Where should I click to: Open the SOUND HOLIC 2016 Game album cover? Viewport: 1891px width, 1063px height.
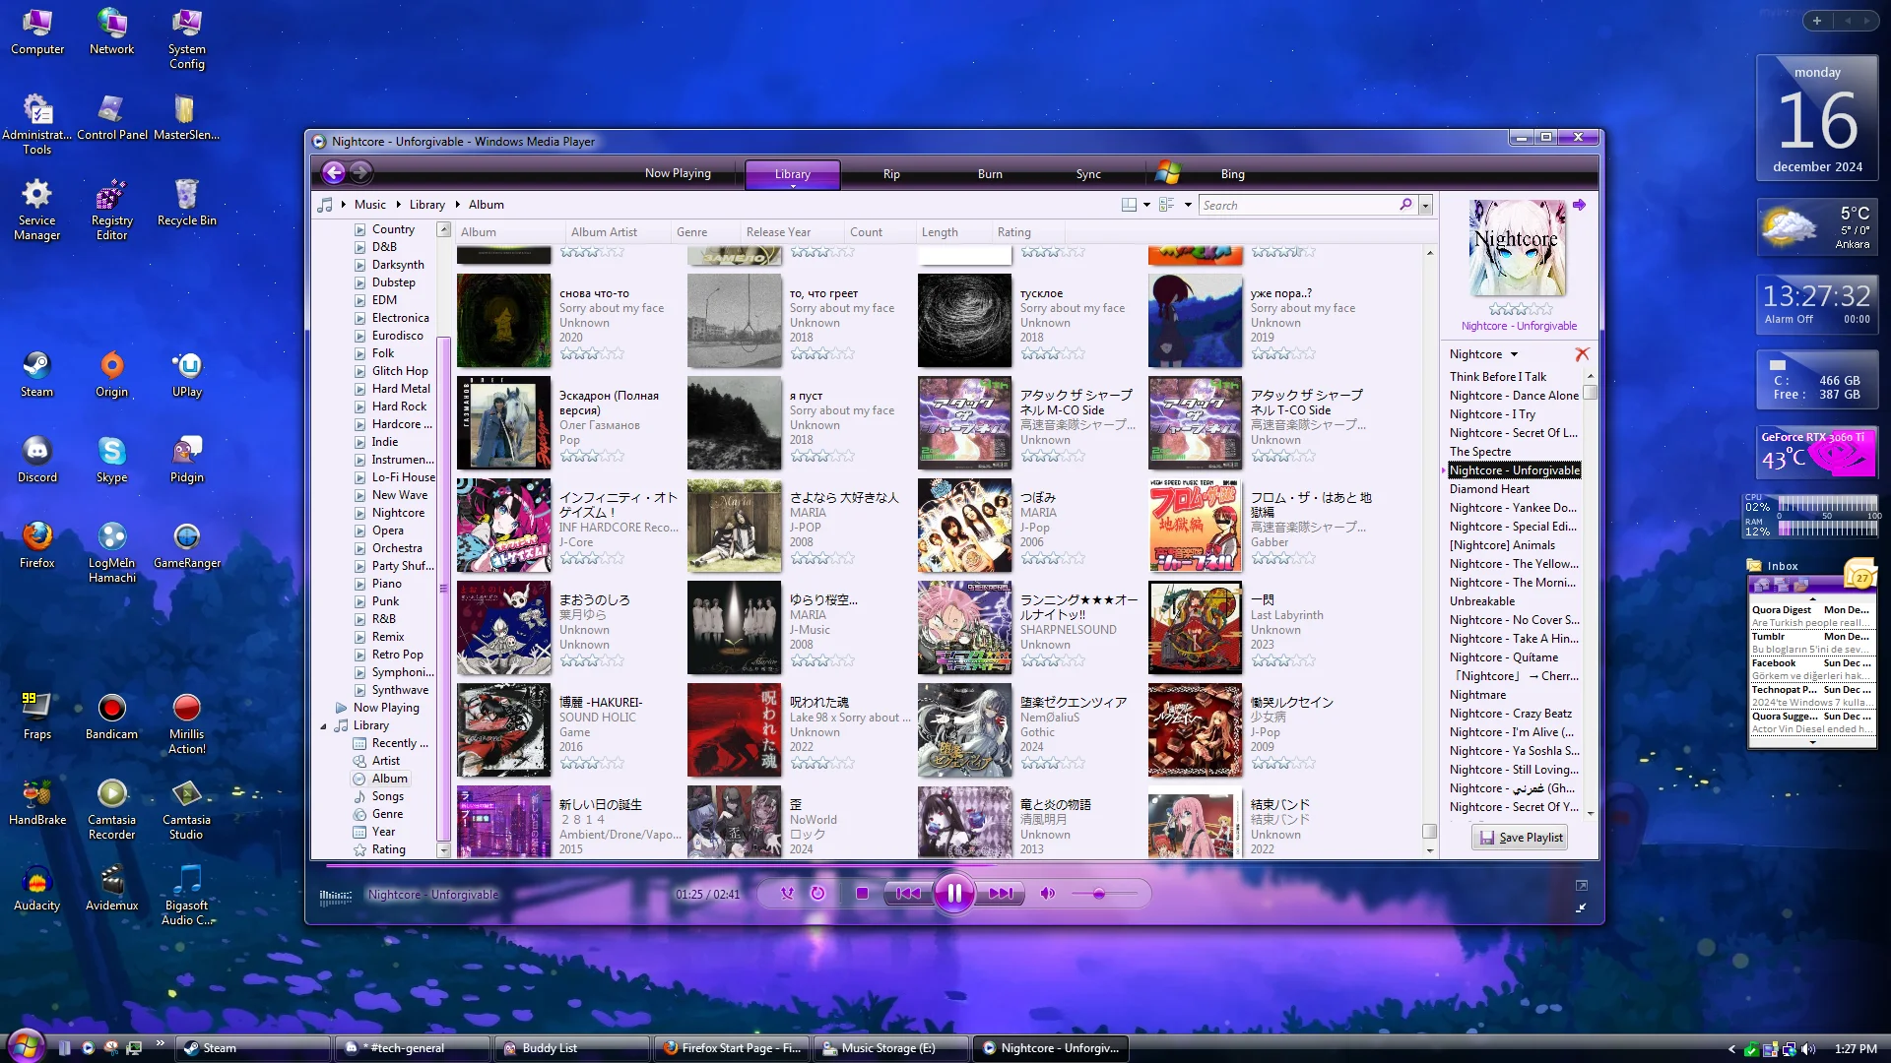coord(504,730)
